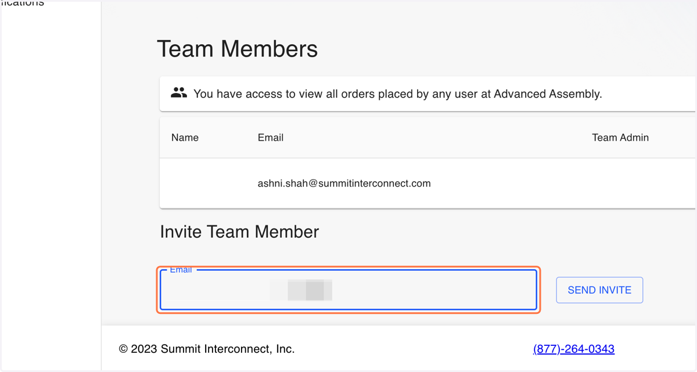This screenshot has width=697, height=372.
Task: Click the Team Members heading
Action: [x=238, y=49]
